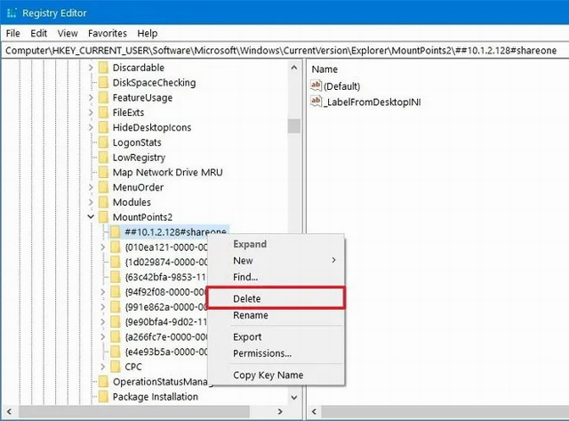
Task: Click the registry path address bar
Action: tap(284, 51)
